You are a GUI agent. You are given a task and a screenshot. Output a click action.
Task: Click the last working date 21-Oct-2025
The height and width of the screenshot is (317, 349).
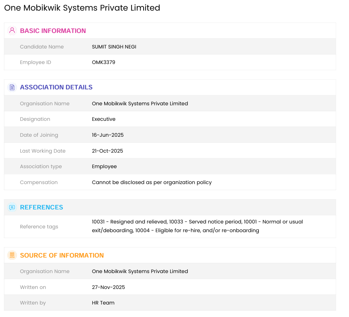[x=107, y=151]
